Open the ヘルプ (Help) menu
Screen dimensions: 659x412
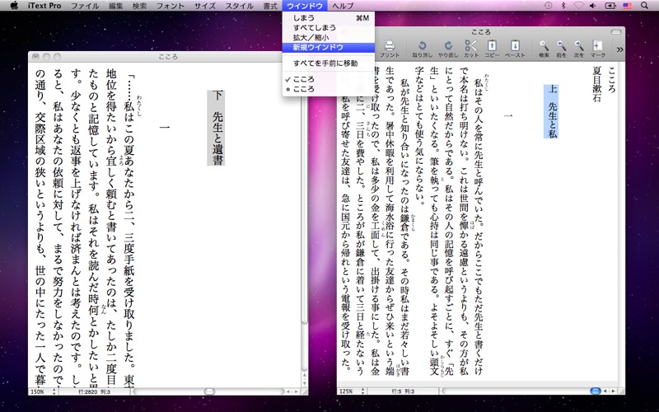[343, 6]
